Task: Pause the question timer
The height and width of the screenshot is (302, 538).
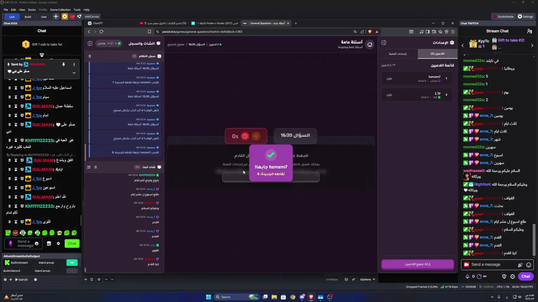Action: pos(256,136)
